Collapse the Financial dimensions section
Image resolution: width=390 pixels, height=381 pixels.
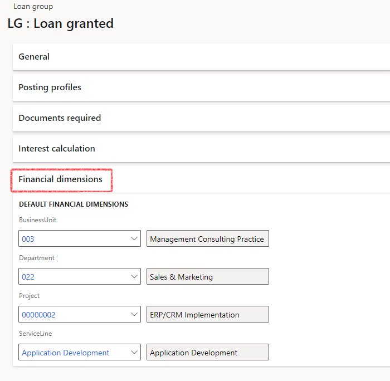(x=60, y=179)
